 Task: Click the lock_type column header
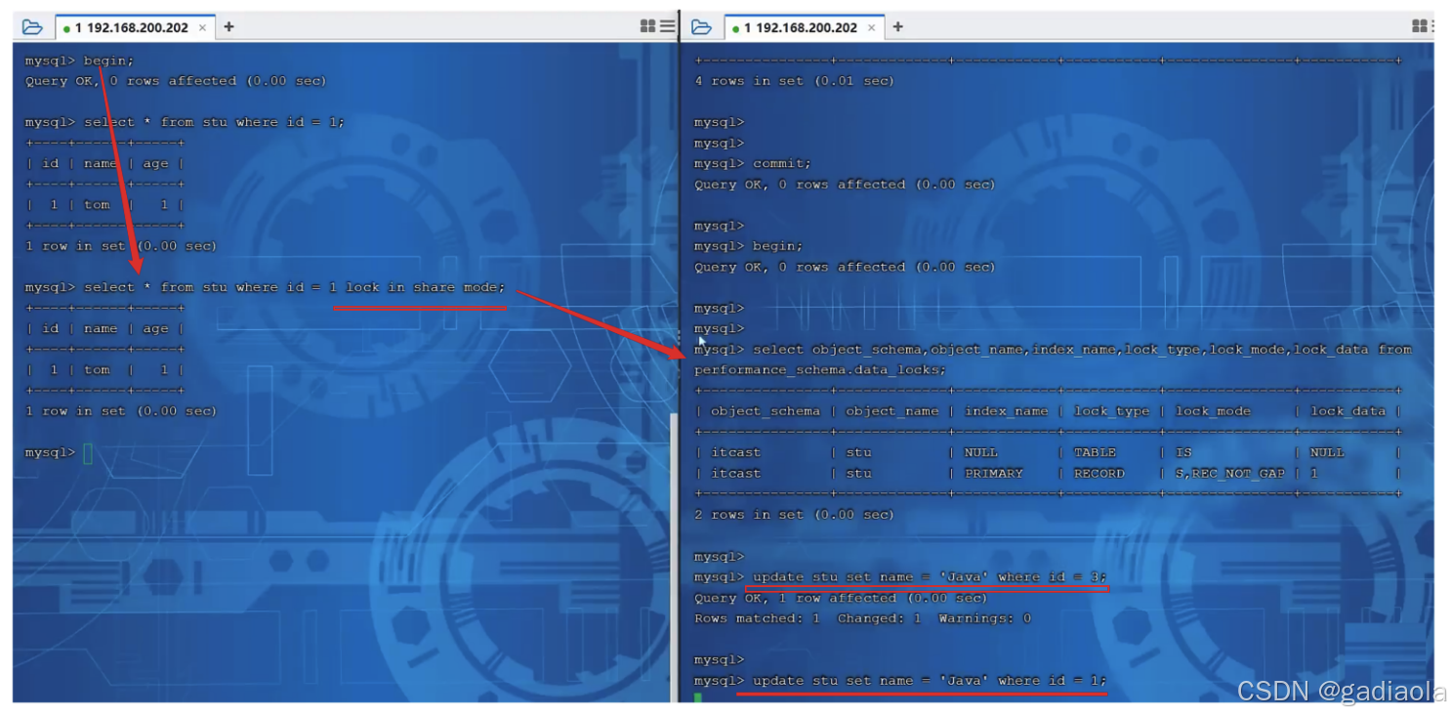point(1111,411)
